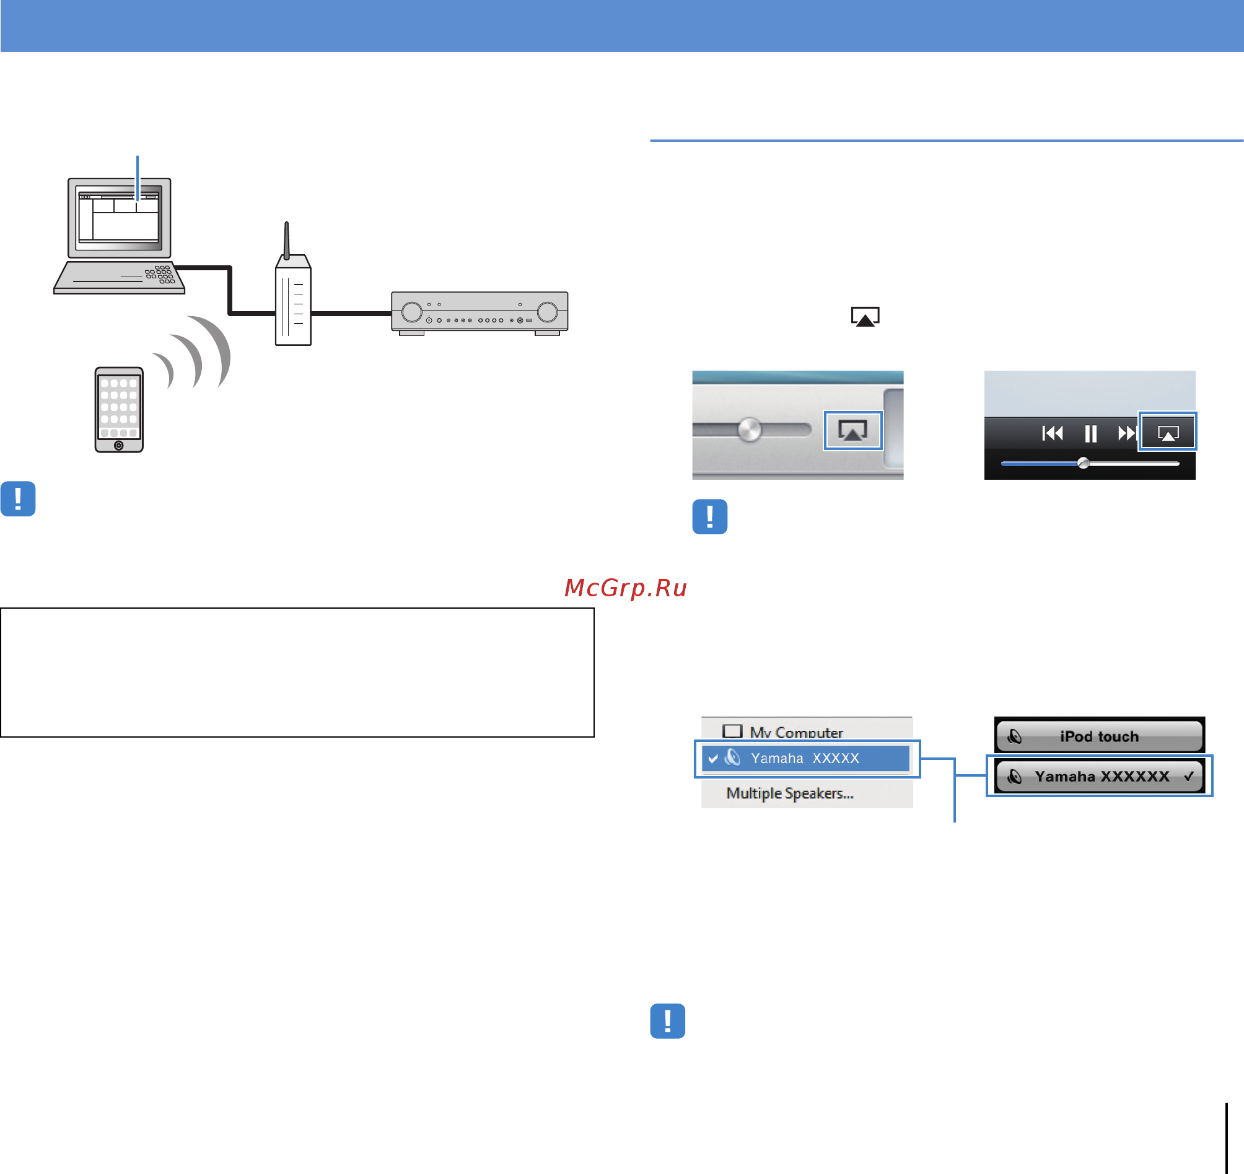
Task: Click the McGrp.Ru link
Action: [x=625, y=588]
